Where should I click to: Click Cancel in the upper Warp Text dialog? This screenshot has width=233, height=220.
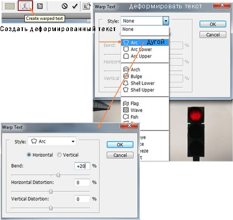[213, 35]
